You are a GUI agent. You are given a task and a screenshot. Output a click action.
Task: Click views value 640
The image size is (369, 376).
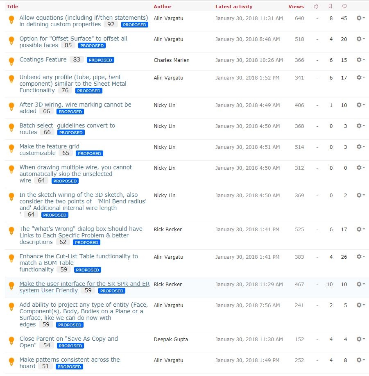point(299,18)
